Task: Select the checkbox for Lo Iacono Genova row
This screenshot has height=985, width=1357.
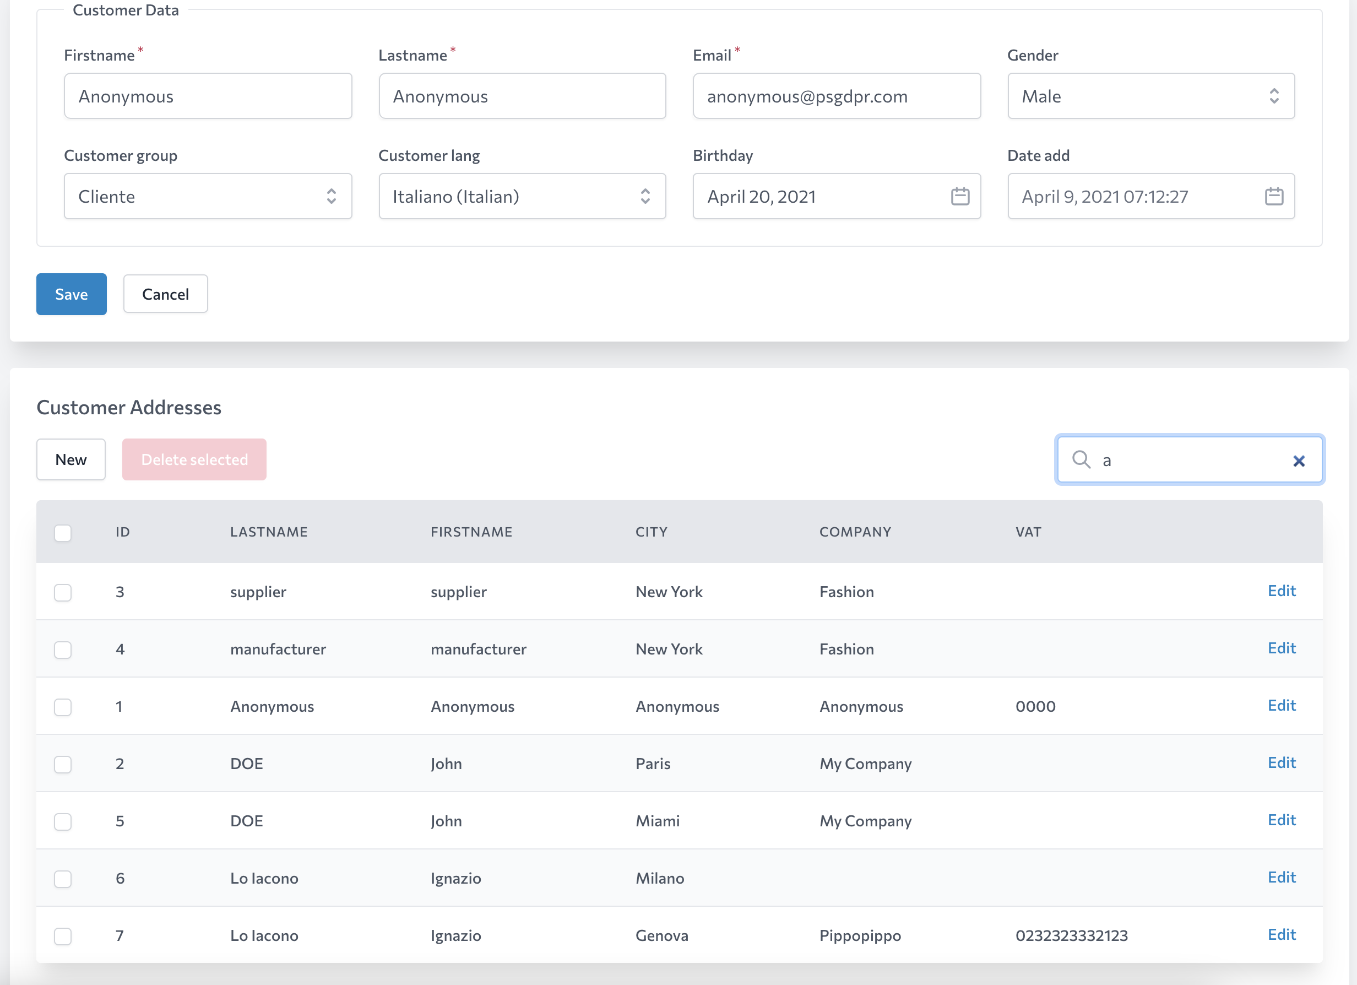Action: (63, 936)
